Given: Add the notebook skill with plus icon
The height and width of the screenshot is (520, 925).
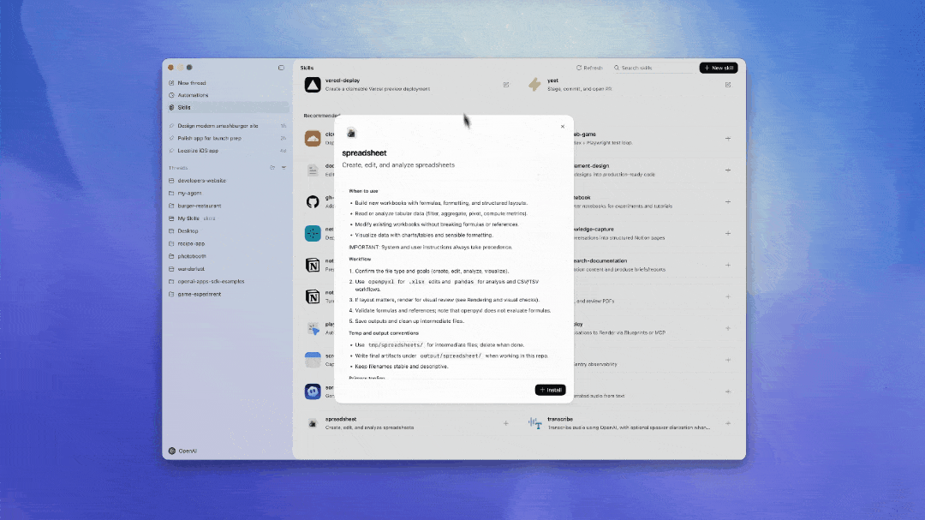Looking at the screenshot, I should click(x=728, y=202).
